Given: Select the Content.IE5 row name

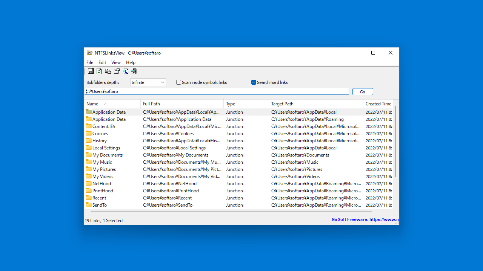Looking at the screenshot, I should click(104, 126).
